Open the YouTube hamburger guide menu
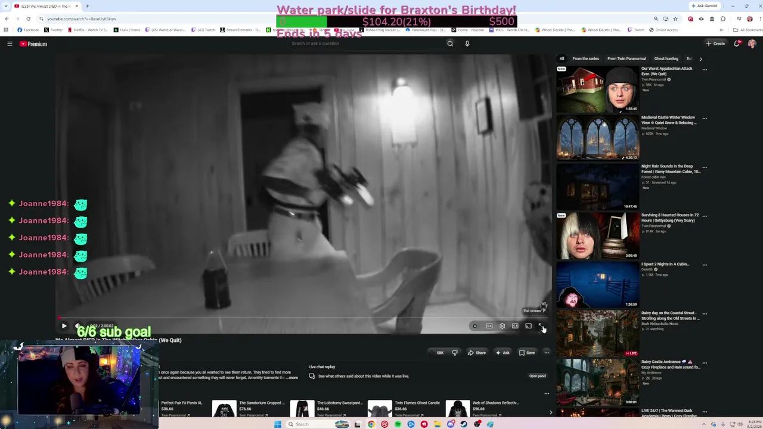The width and height of the screenshot is (763, 429). pos(10,43)
